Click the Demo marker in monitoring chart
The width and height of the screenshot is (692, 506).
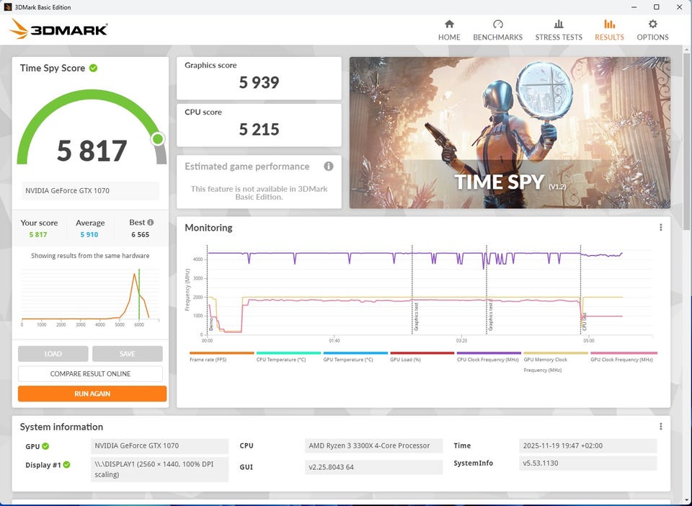coord(211,324)
